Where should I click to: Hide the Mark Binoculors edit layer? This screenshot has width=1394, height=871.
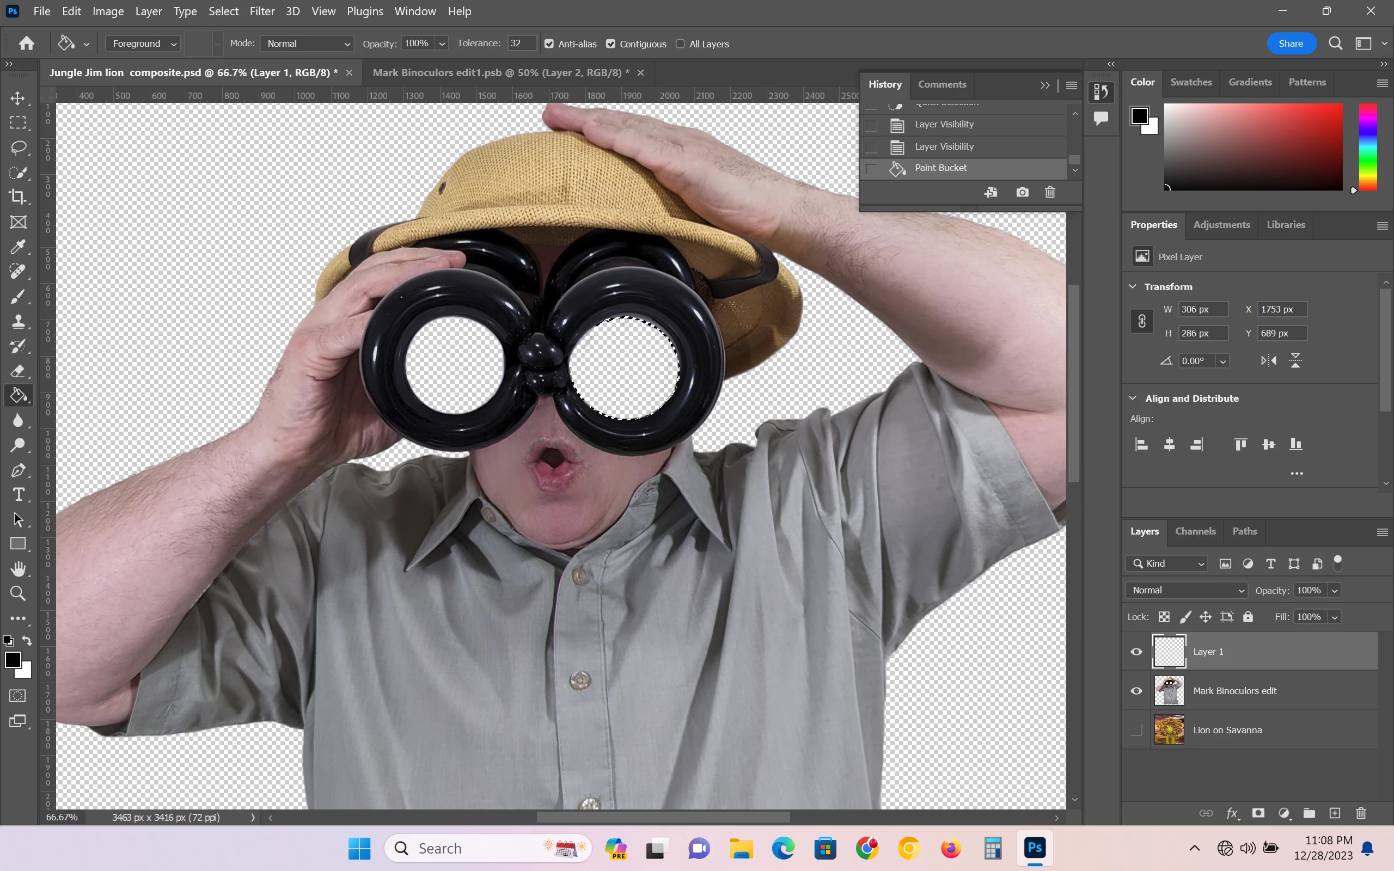coord(1136,691)
